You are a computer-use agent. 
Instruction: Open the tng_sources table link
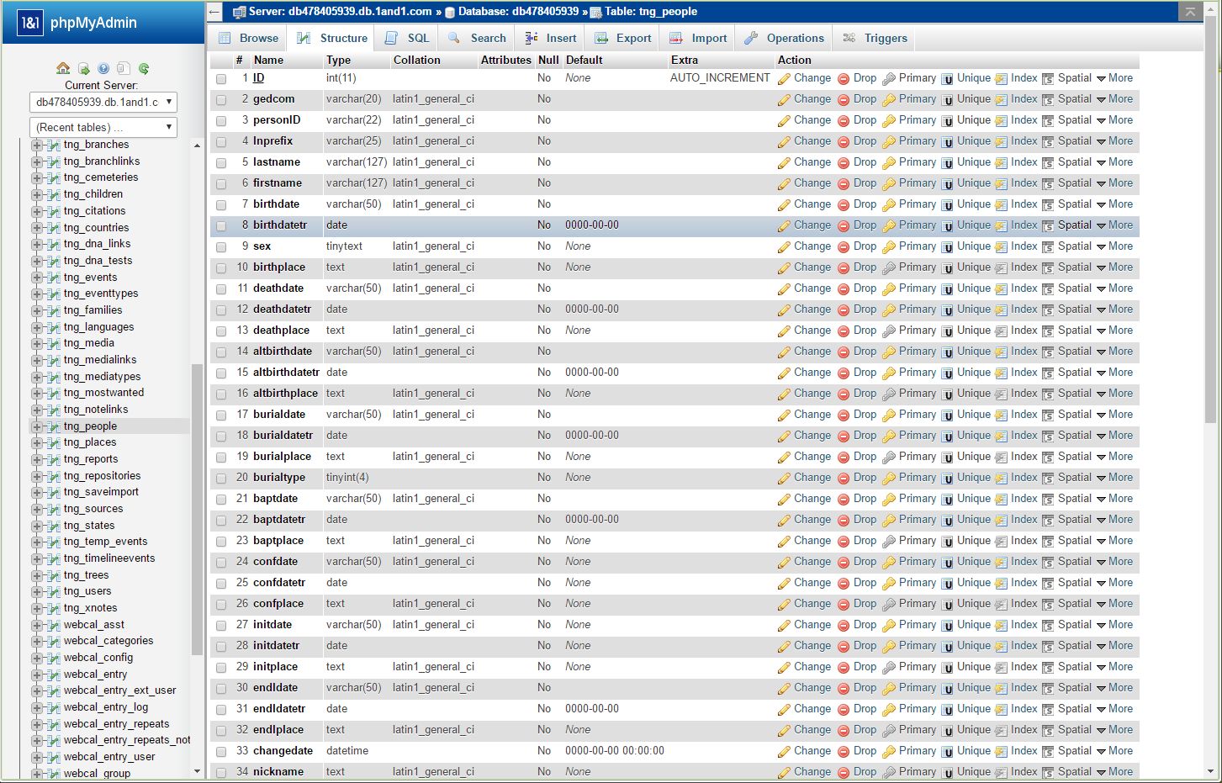click(93, 509)
